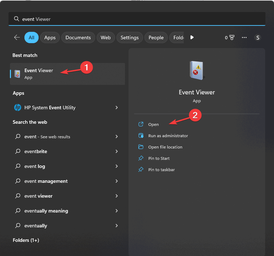Click Run as administrator
274x256 pixels.
click(x=168, y=136)
